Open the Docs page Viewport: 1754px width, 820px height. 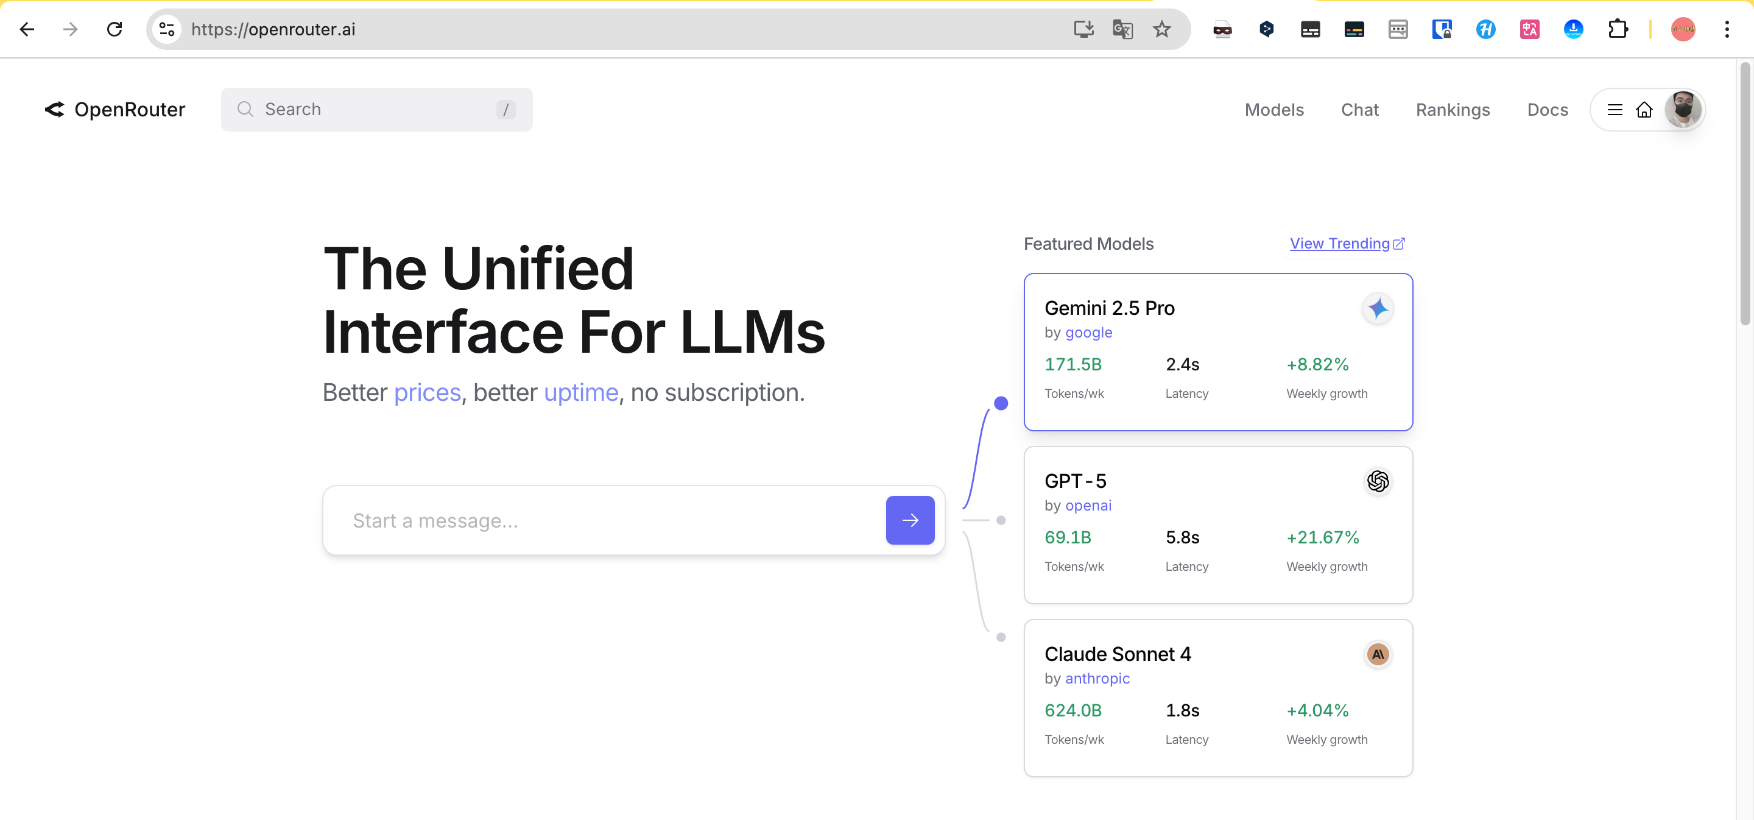click(1547, 110)
